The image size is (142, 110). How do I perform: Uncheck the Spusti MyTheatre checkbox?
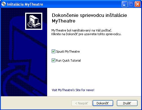pyautogui.click(x=53, y=51)
